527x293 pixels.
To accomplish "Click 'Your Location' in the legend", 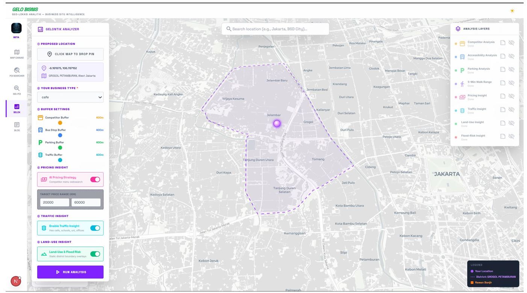I will [484, 271].
